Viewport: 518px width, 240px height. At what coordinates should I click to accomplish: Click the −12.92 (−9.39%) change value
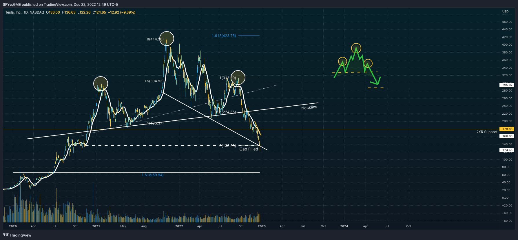coord(122,12)
